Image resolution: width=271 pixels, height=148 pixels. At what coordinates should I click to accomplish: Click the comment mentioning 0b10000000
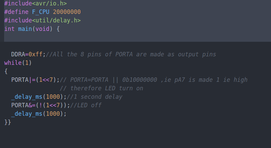point(153,80)
